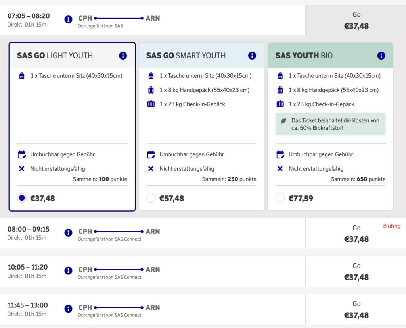Screen dimensions: 406x328
Task: Click the SAS Youth Bio green header
Action: click(x=325, y=56)
